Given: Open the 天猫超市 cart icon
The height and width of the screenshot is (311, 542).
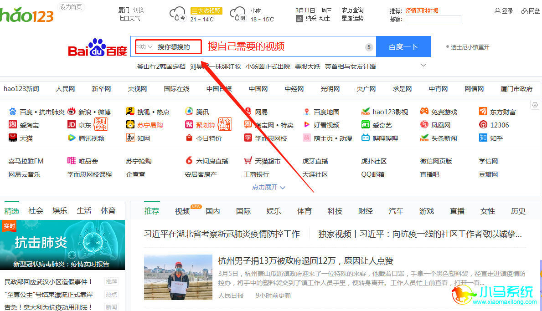Looking at the screenshot, I should tap(248, 160).
